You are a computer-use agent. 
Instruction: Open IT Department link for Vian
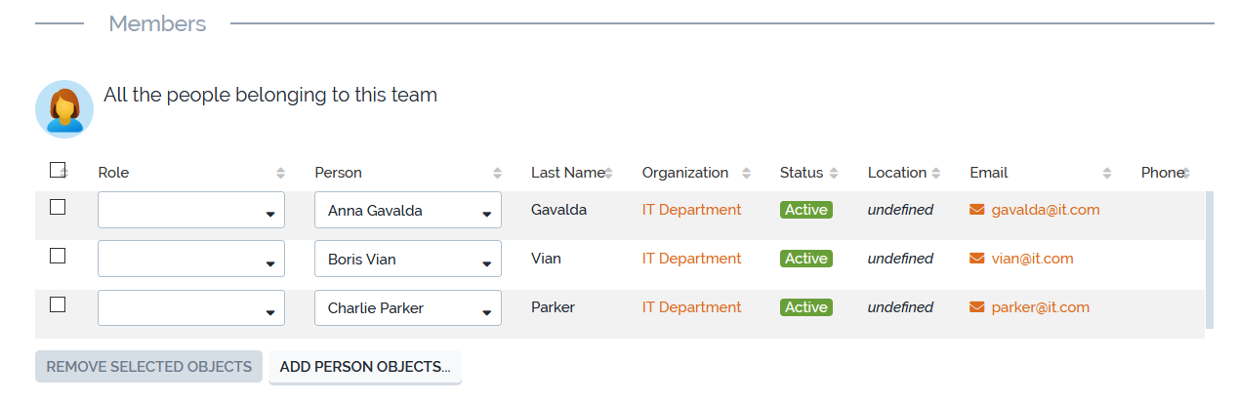tap(691, 259)
